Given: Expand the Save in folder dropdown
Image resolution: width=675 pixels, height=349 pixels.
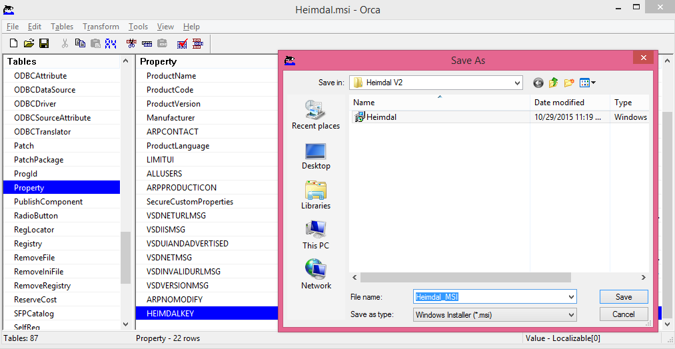Looking at the screenshot, I should pos(518,83).
